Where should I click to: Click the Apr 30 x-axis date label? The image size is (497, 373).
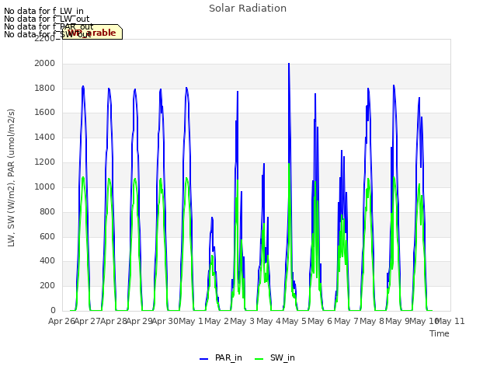pyautogui.click(x=165, y=321)
